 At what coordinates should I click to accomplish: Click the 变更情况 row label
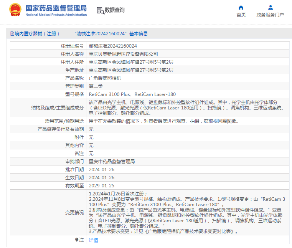click(x=74, y=213)
